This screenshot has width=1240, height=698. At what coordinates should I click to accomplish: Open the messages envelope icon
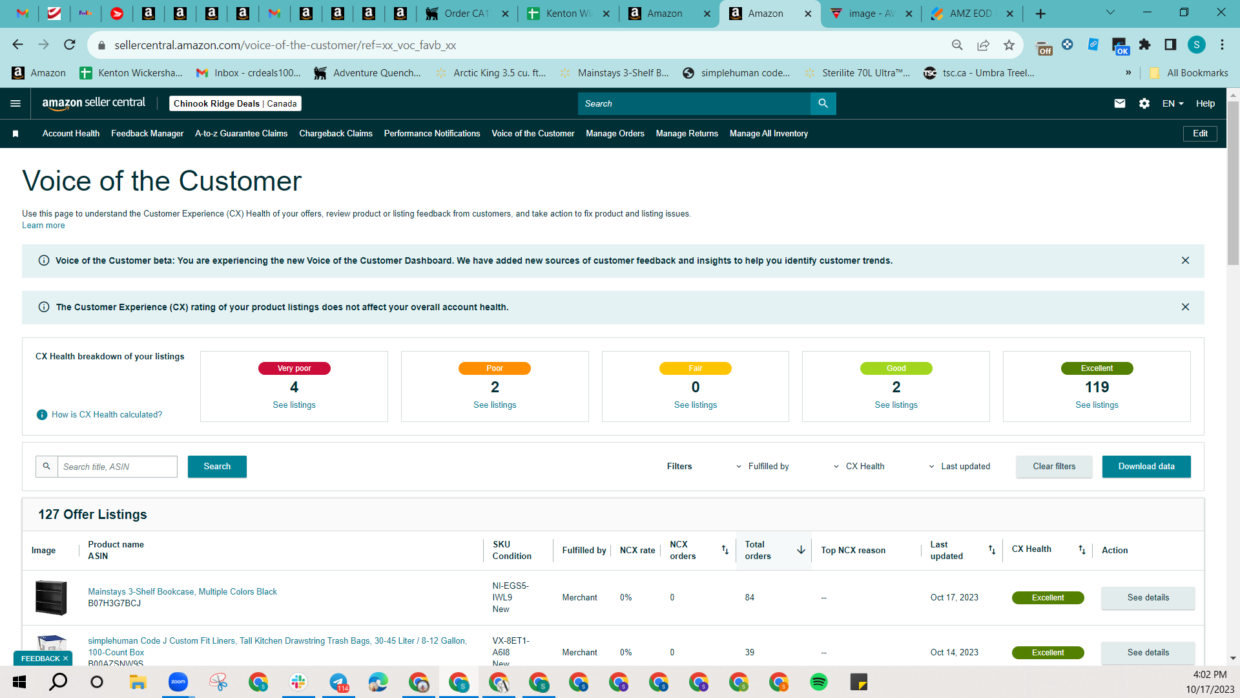pyautogui.click(x=1120, y=103)
